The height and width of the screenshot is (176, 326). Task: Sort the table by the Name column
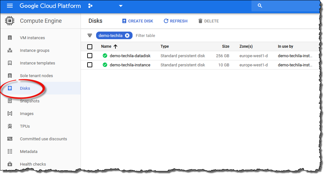(106, 46)
